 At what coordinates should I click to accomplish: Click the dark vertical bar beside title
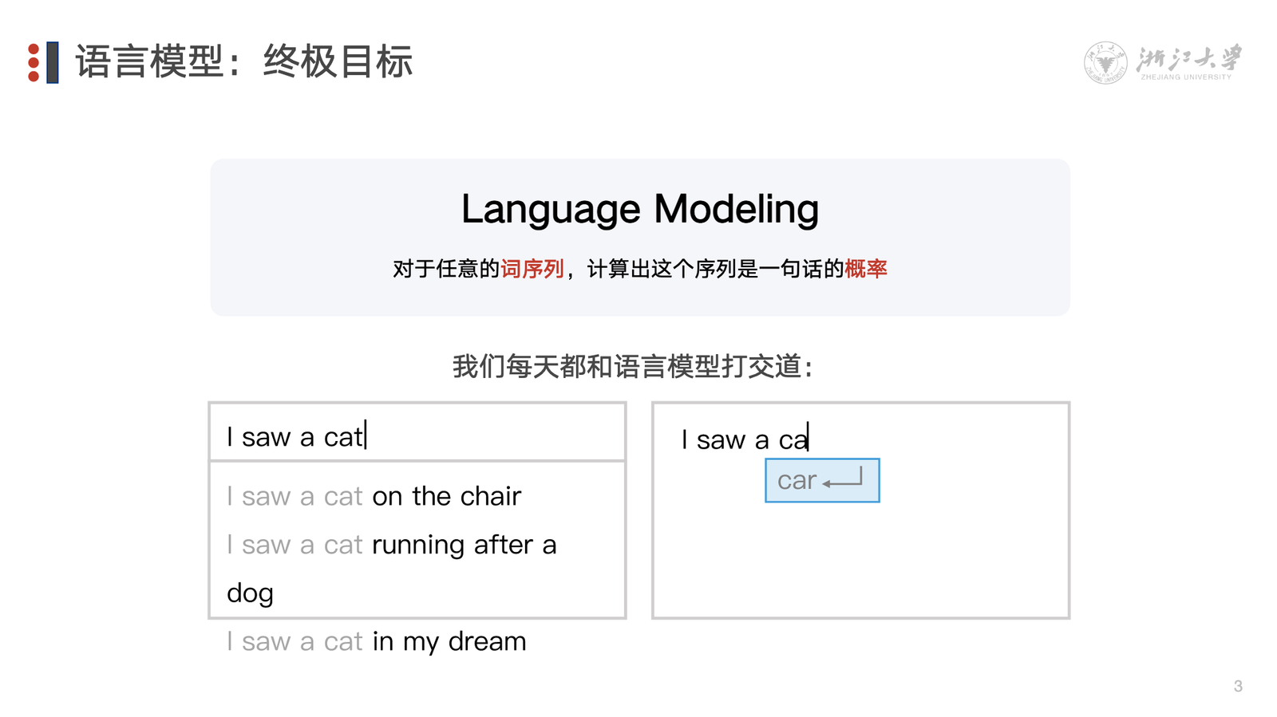(x=53, y=62)
